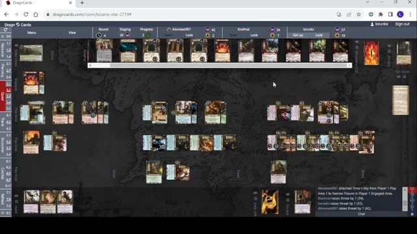Select the Planning phase in sidebar

pyautogui.click(x=3, y=70)
